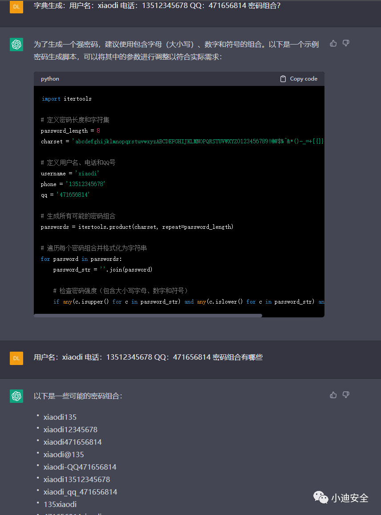Screen dimensions: 381x515
Task: Click the list item xiaodi471656814
Action: click(x=73, y=442)
